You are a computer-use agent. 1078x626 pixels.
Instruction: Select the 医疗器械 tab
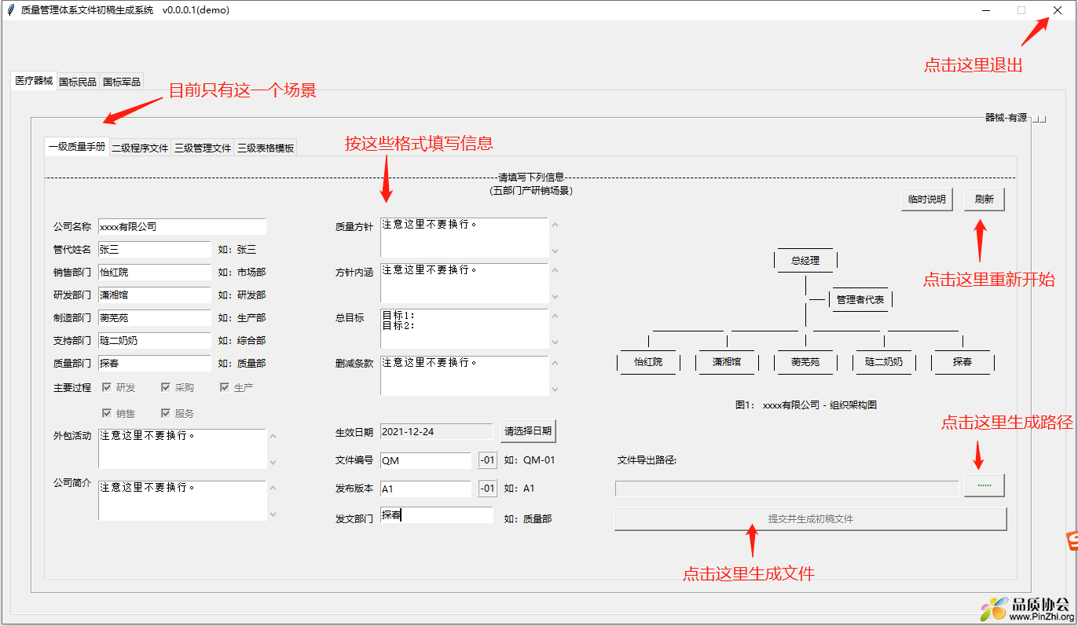(34, 81)
